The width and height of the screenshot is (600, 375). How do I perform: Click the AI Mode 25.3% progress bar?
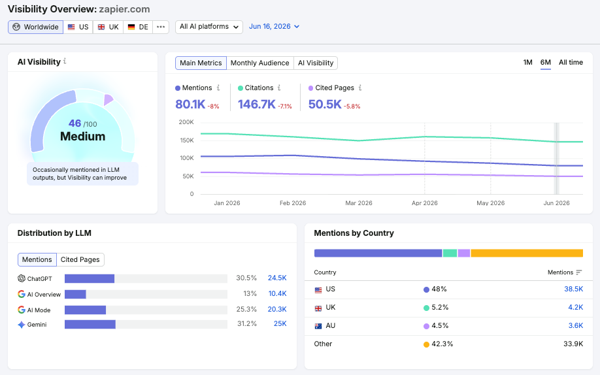pos(146,310)
